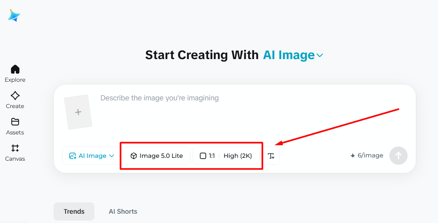The width and height of the screenshot is (438, 223).
Task: Click the text style T icon
Action: [271, 156]
